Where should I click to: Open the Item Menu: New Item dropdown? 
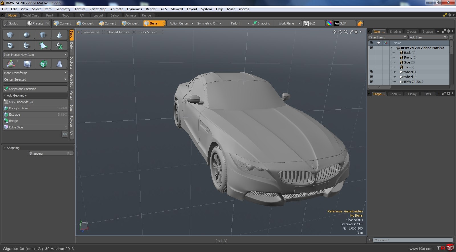point(35,55)
